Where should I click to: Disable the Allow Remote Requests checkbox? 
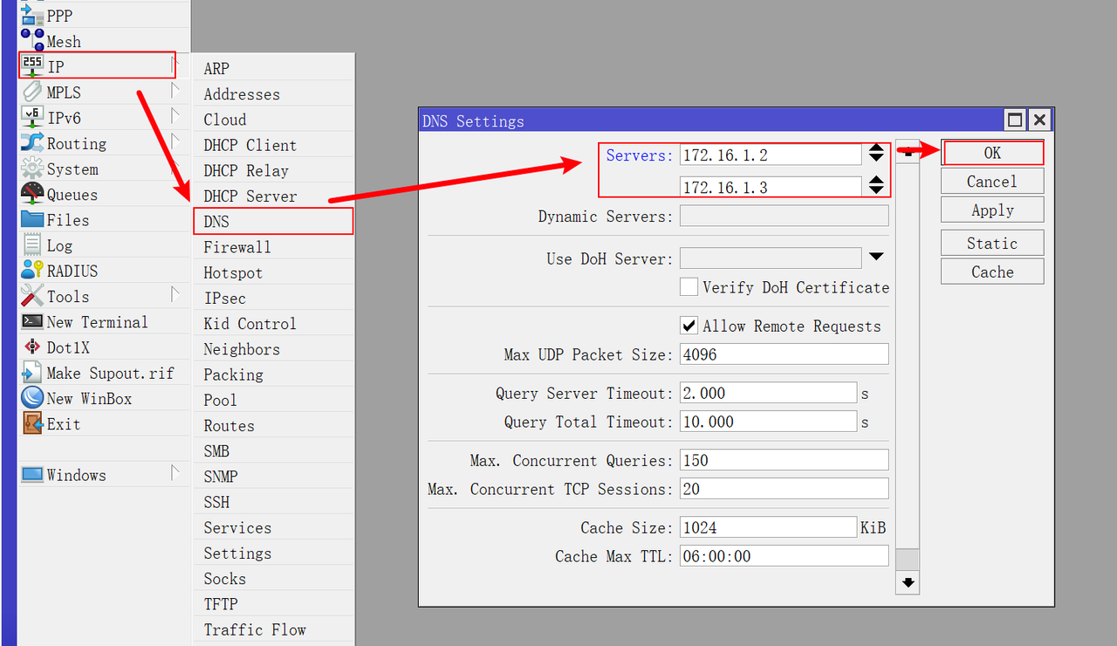pos(689,325)
